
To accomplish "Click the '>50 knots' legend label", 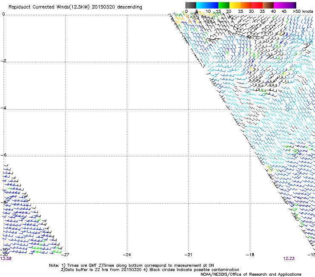I will 303,12.
